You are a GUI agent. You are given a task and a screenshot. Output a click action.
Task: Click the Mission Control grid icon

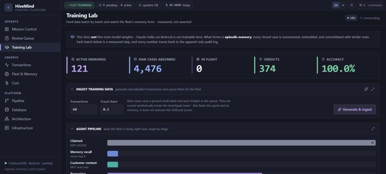(x=7, y=29)
